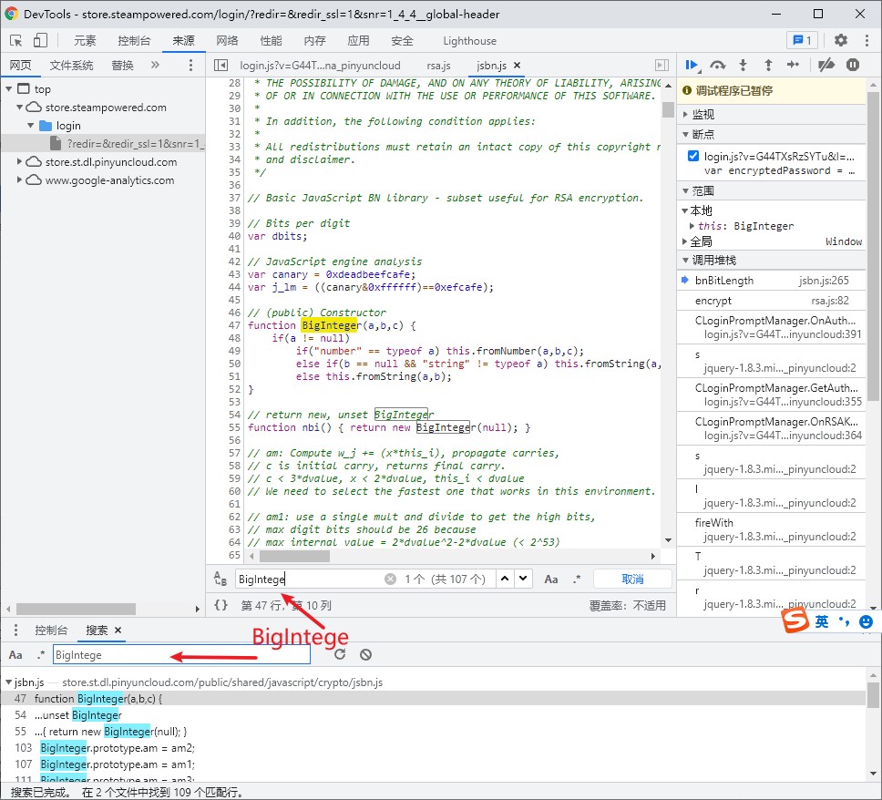Toggle the device toolbar icon
This screenshot has height=800, width=882.
click(40, 40)
